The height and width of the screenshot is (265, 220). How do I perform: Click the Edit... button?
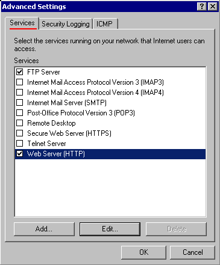[110, 229]
